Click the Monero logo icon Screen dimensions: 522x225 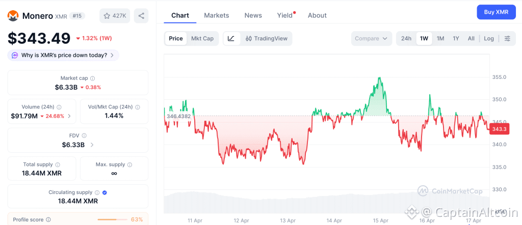13,16
